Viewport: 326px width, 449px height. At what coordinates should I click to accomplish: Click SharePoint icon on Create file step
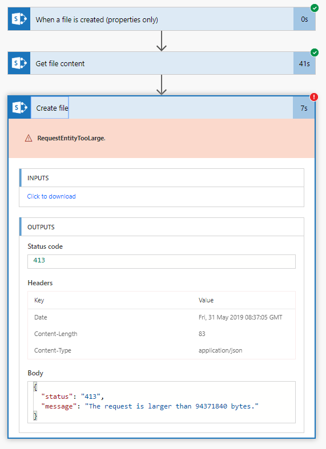tap(19, 108)
